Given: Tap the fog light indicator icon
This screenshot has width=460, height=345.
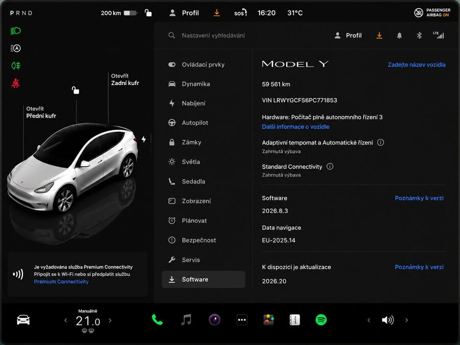Looking at the screenshot, I should 15,65.
